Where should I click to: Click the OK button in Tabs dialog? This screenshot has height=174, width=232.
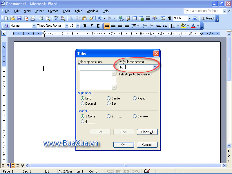tap(124, 145)
